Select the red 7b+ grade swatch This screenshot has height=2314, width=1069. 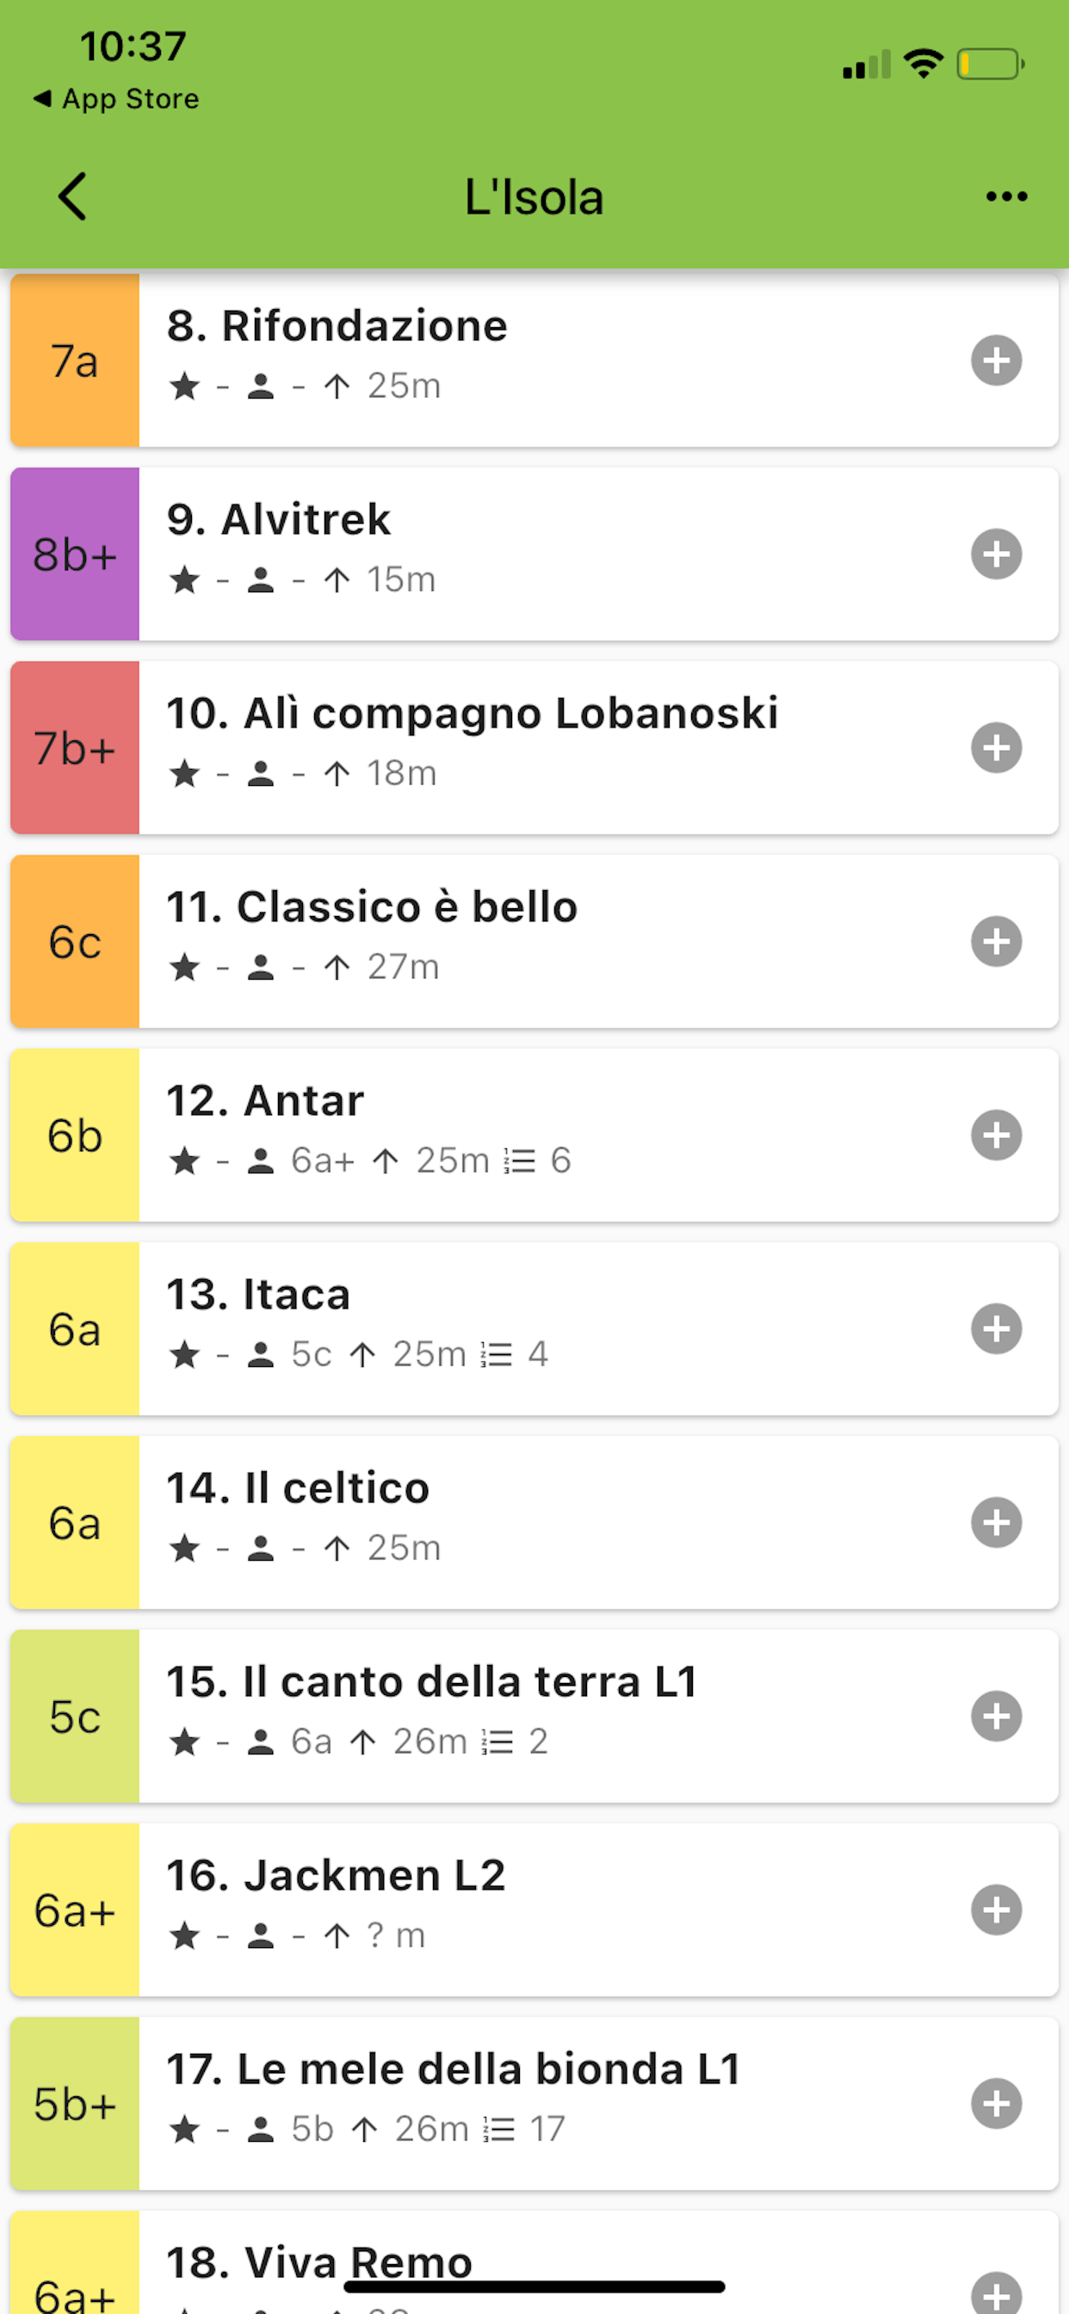[x=75, y=747]
